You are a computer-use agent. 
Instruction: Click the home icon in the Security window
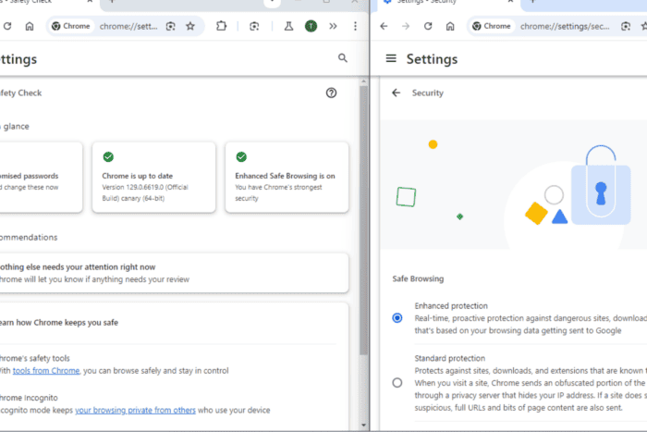tap(449, 26)
